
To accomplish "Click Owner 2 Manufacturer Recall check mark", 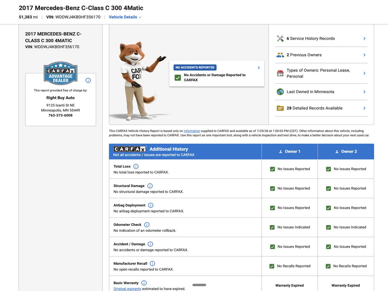I will click(328, 266).
